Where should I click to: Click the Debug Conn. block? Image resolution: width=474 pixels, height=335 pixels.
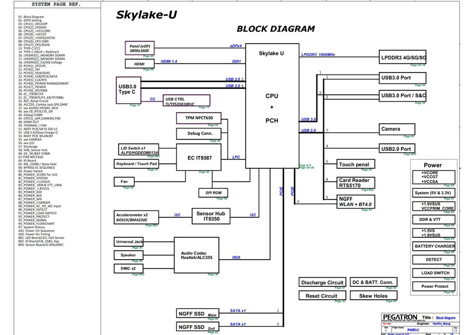point(199,134)
